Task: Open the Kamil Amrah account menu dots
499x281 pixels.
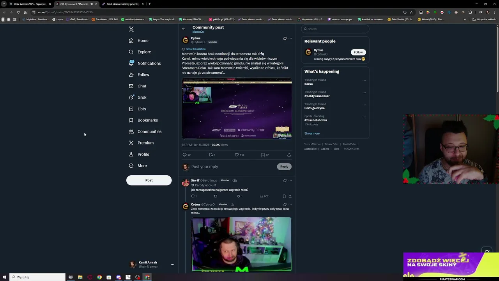Action: click(172, 265)
